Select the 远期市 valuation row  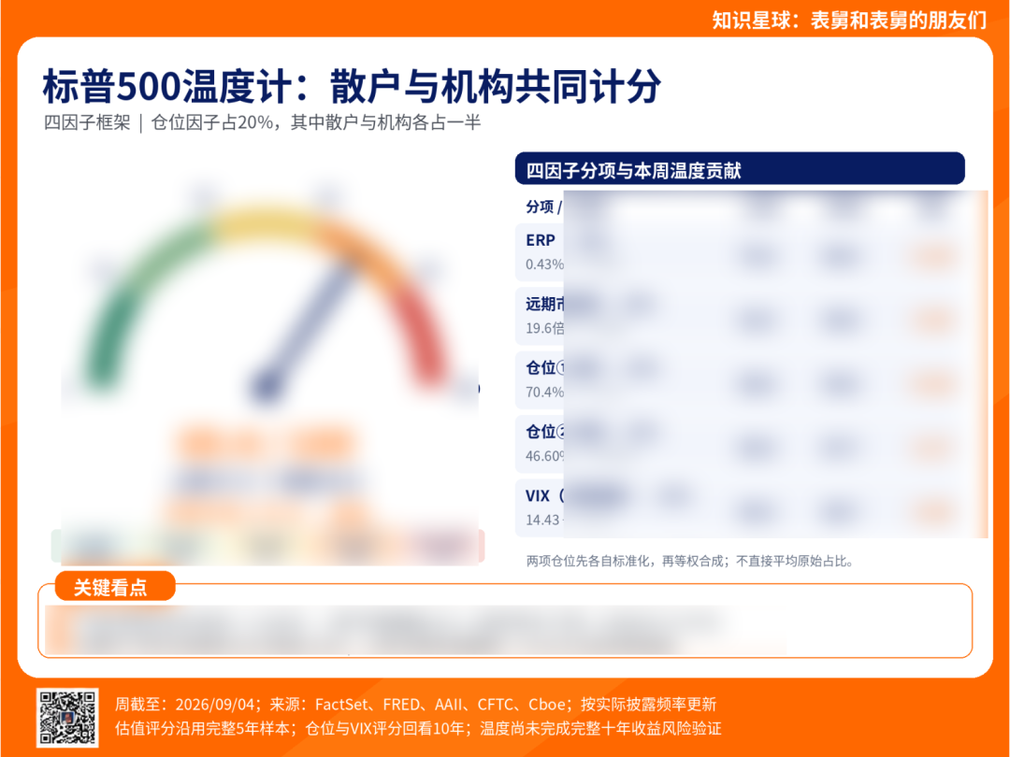pyautogui.click(x=751, y=316)
